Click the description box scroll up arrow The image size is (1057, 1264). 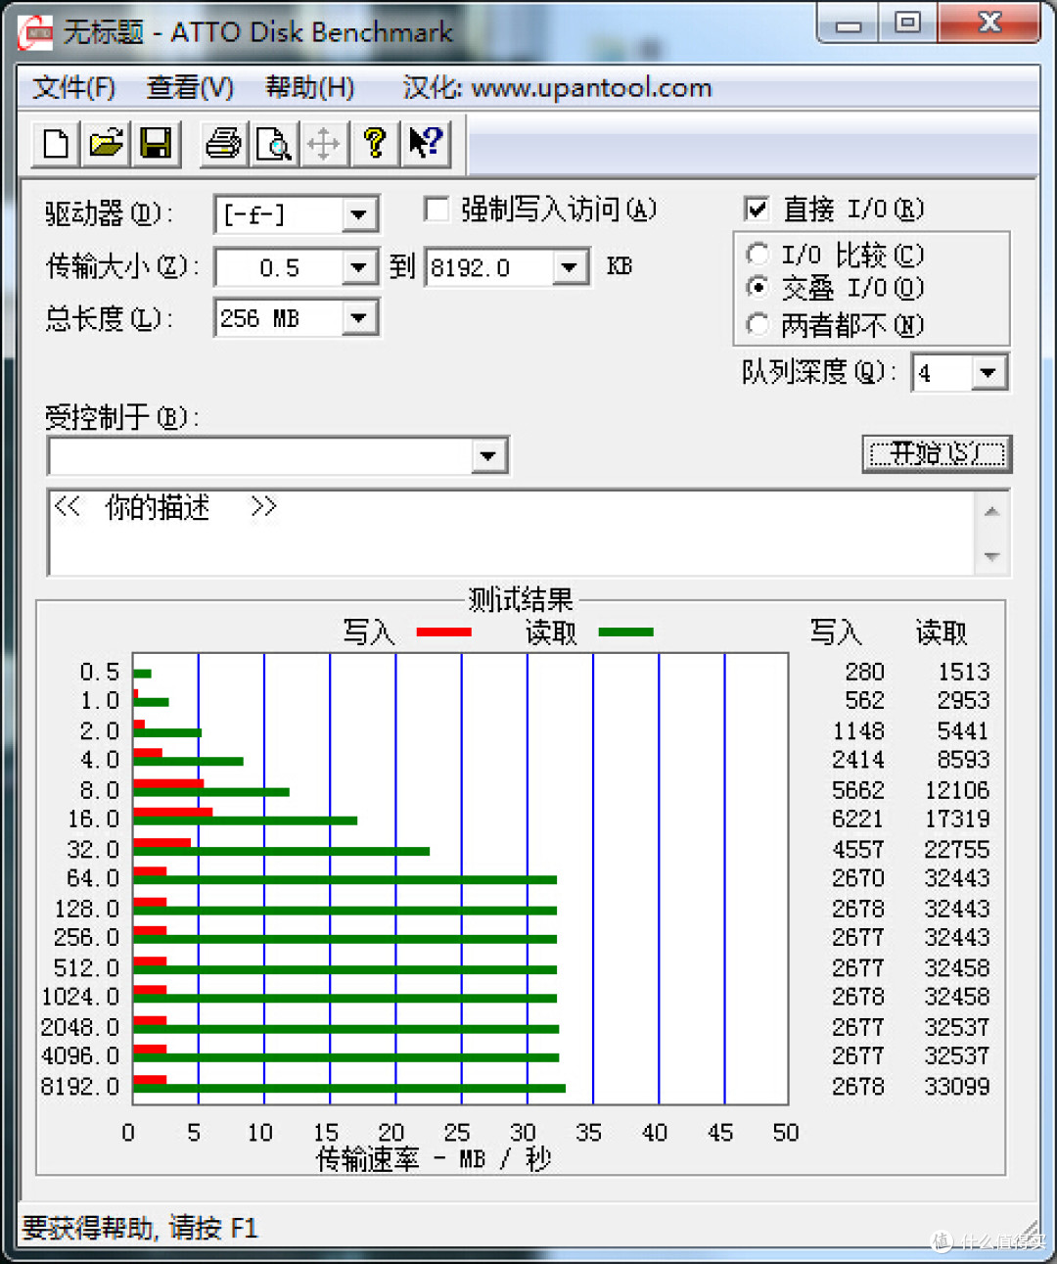click(x=991, y=511)
